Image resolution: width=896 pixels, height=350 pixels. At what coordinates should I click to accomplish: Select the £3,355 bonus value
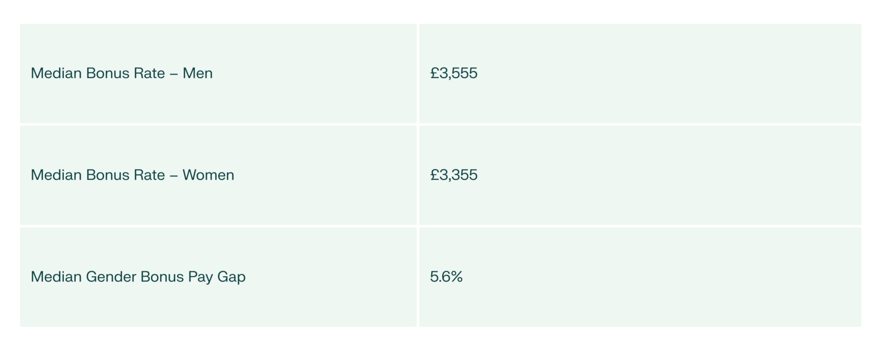tap(453, 175)
